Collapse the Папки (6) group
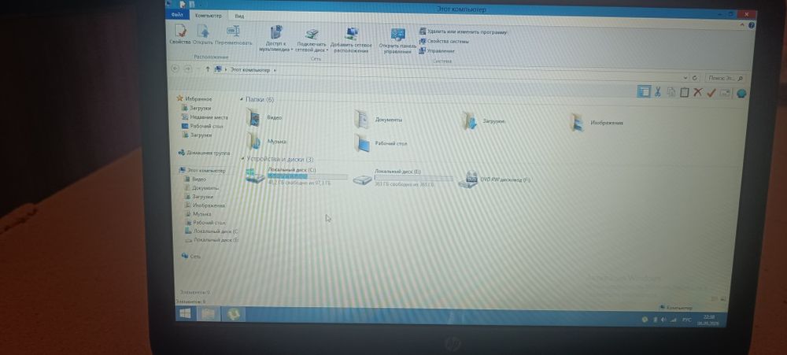This screenshot has width=787, height=355. point(242,99)
